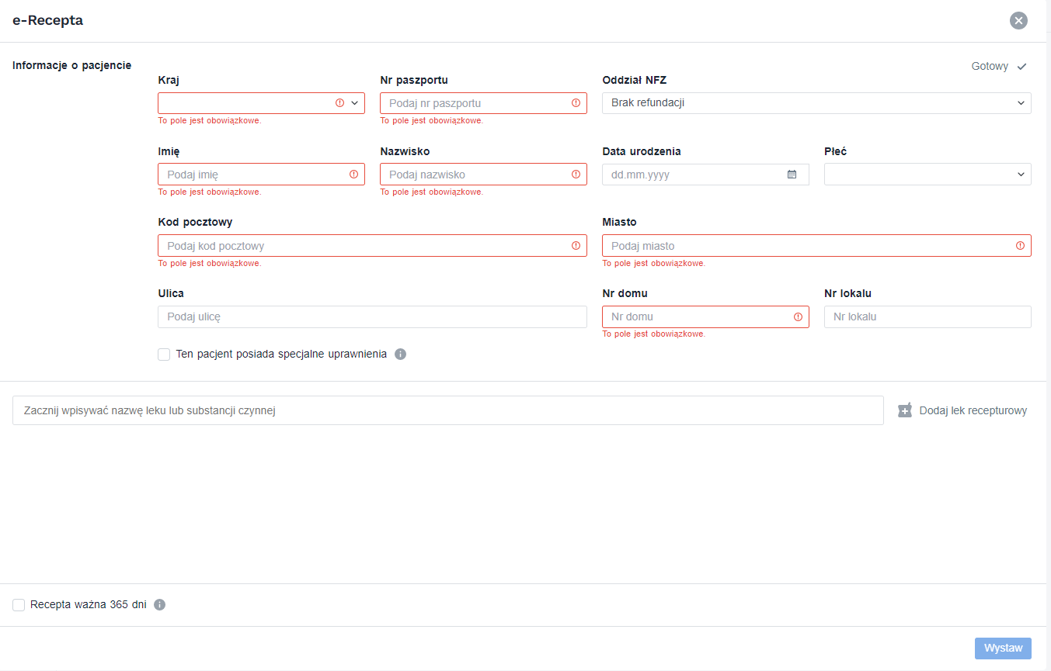1051x671 pixels.
Task: Click the info icon beside Recepta ważna 365 dni
Action: point(159,604)
